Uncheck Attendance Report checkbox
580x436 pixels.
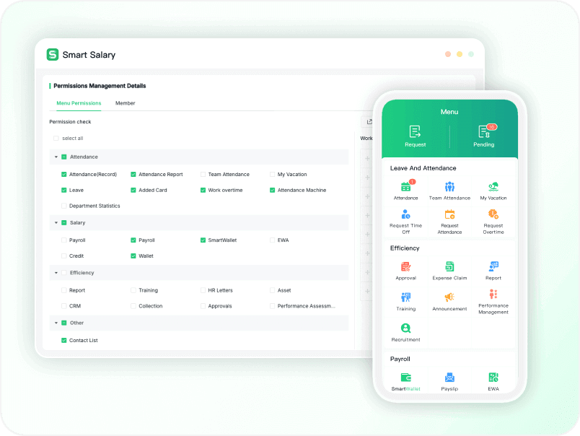pyautogui.click(x=133, y=174)
